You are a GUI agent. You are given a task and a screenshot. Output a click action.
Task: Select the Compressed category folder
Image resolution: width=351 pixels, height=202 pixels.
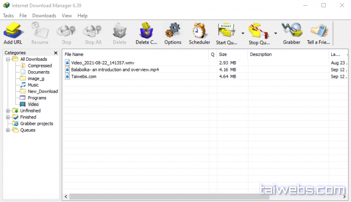point(39,66)
